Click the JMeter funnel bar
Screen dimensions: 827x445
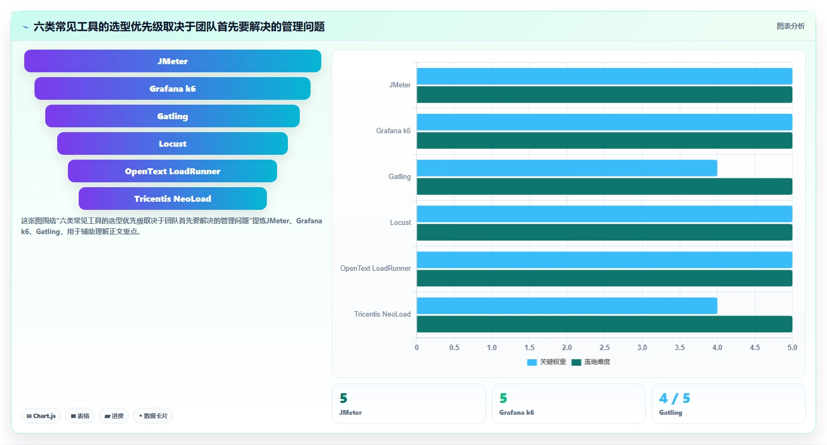coord(173,61)
